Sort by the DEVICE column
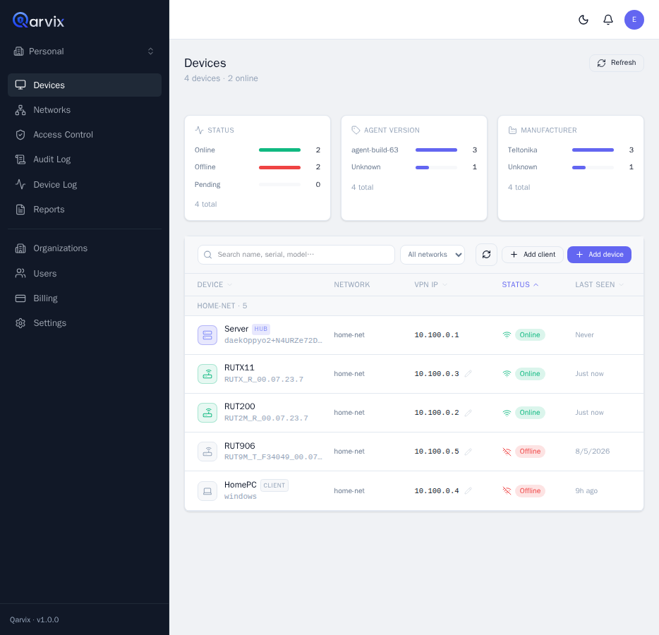This screenshot has height=635, width=659. tap(214, 284)
